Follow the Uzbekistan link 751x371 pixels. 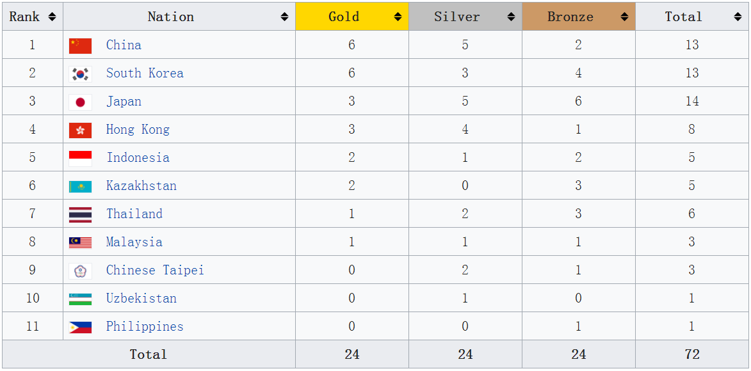[141, 299]
